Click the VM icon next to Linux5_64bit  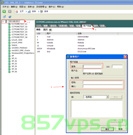coord(9,43)
